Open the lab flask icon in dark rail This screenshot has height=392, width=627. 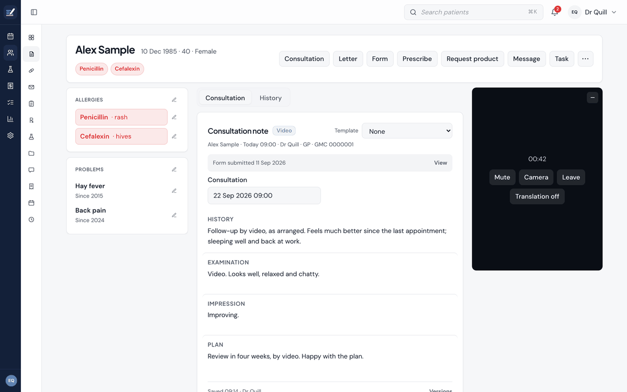click(x=10, y=70)
